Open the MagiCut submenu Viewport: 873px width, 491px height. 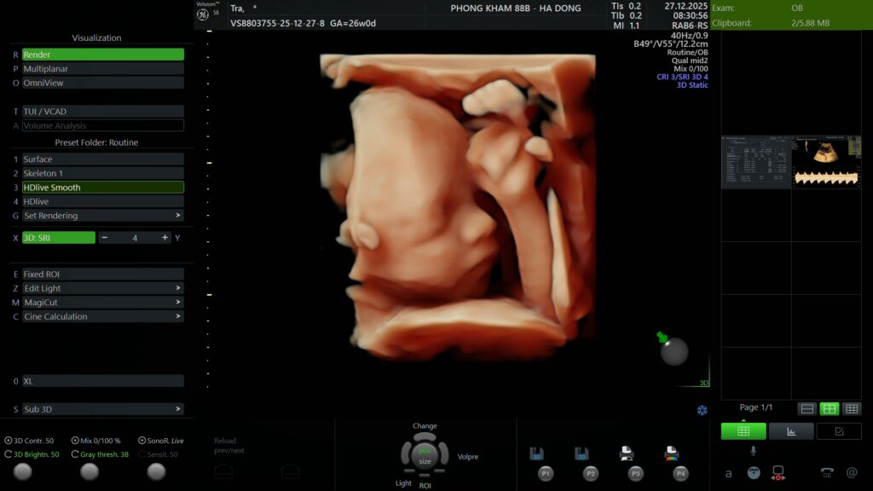click(x=102, y=303)
